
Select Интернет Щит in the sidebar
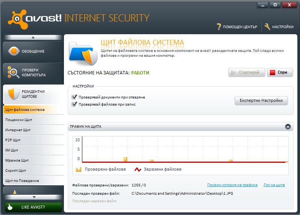33,130
